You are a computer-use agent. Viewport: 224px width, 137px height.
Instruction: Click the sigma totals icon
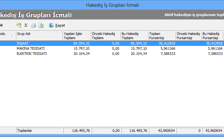tap(26, 25)
